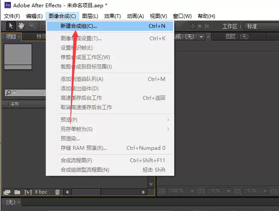Open the 帮助(H) menu

[x=206, y=16]
